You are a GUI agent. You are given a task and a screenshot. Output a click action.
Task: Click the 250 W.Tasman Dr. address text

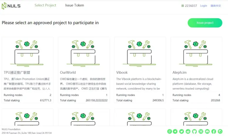click(27, 133)
